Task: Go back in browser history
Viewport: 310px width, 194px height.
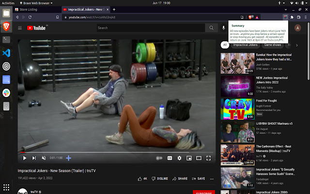Action: pos(17,17)
